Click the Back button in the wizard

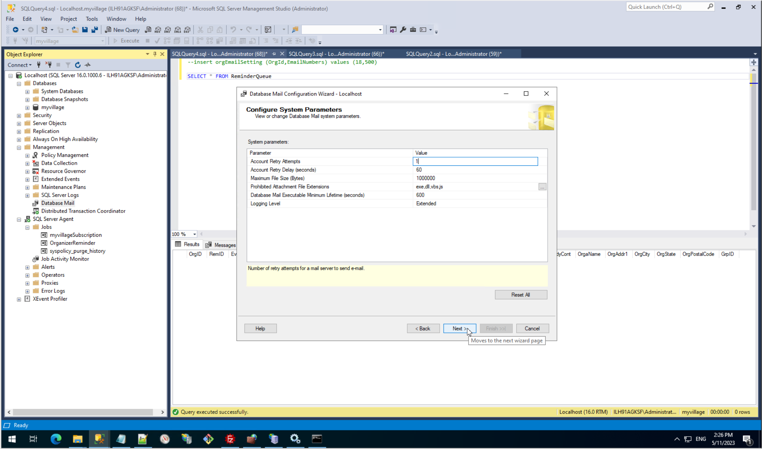pyautogui.click(x=423, y=329)
